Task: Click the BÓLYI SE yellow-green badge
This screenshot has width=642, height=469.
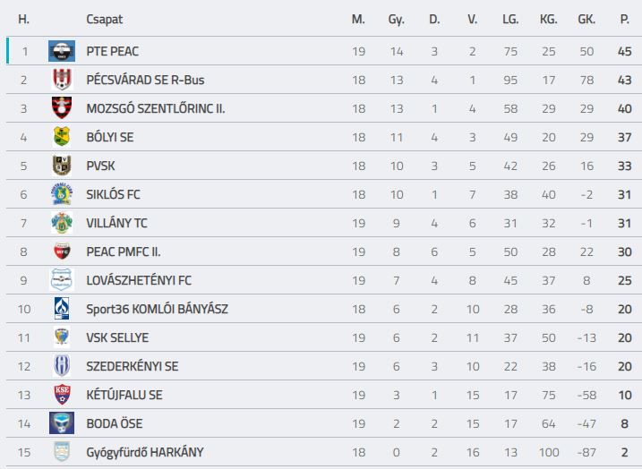Action: [x=62, y=137]
